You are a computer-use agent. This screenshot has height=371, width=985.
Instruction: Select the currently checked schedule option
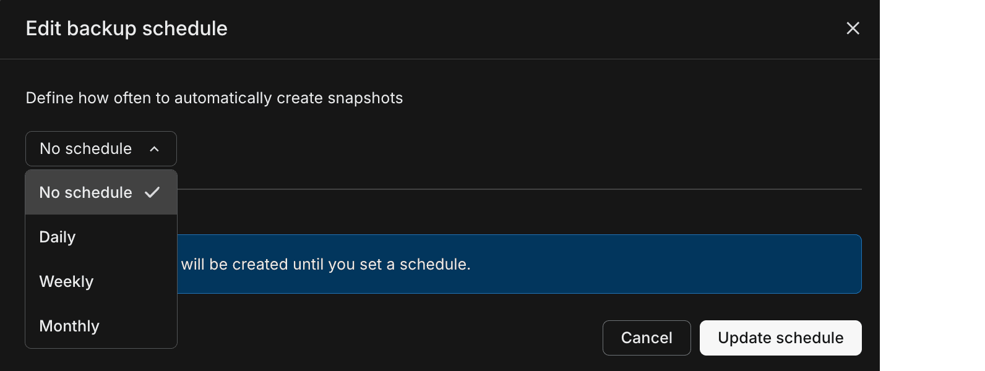point(85,192)
